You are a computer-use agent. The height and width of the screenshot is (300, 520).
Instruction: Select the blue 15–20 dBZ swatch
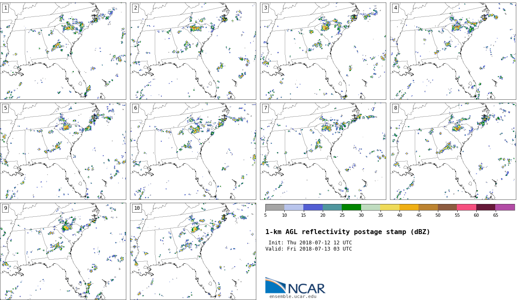(313, 207)
